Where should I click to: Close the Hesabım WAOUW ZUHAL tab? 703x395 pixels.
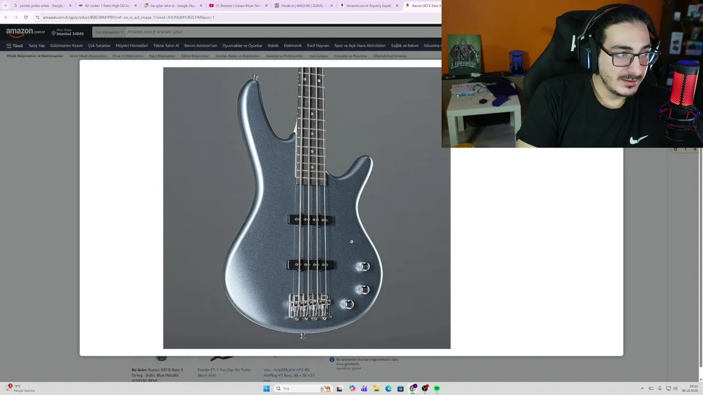click(332, 5)
